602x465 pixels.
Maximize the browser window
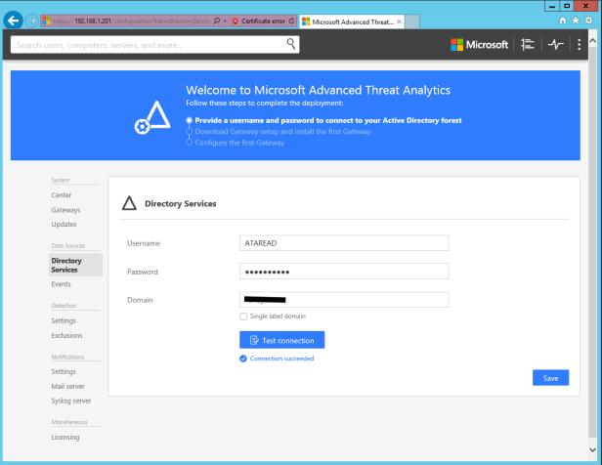pyautogui.click(x=567, y=6)
